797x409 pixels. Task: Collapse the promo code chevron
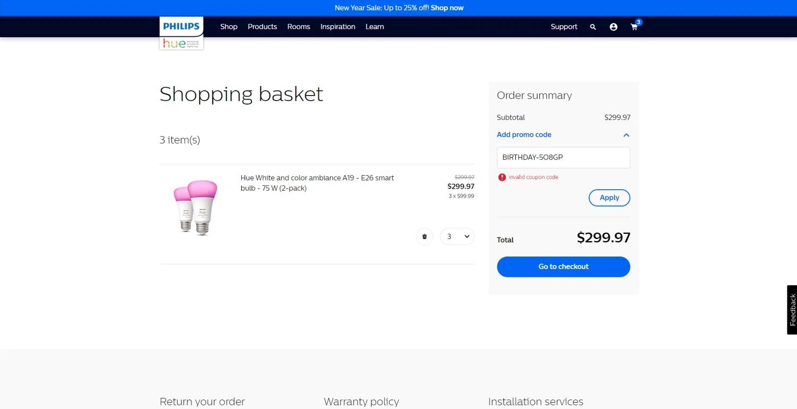626,135
